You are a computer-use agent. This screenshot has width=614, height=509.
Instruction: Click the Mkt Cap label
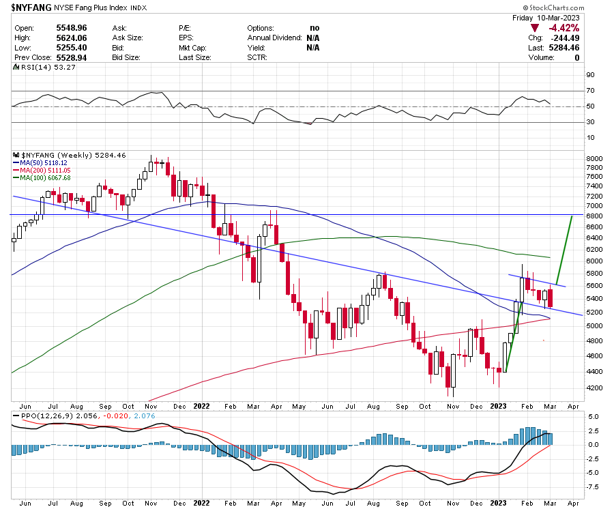[x=192, y=48]
